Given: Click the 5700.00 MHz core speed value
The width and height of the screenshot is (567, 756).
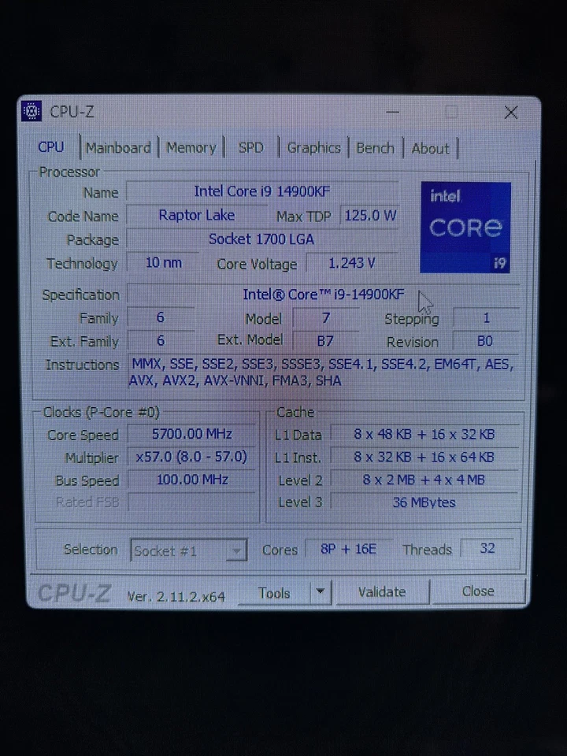Looking at the screenshot, I should [x=192, y=434].
